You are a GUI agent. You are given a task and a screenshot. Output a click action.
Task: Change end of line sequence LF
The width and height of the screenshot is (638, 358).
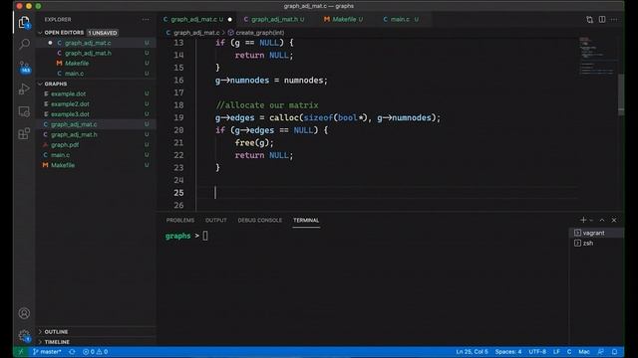556,351
